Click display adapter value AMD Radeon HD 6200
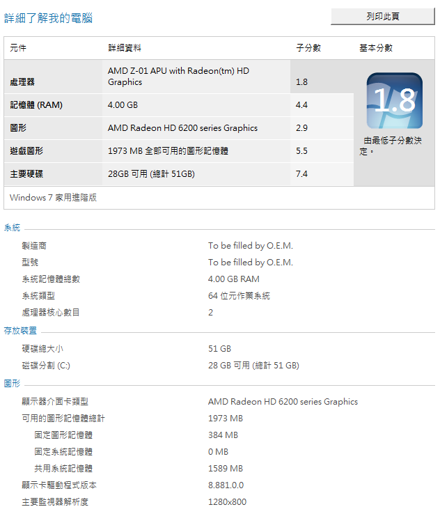 click(x=283, y=402)
